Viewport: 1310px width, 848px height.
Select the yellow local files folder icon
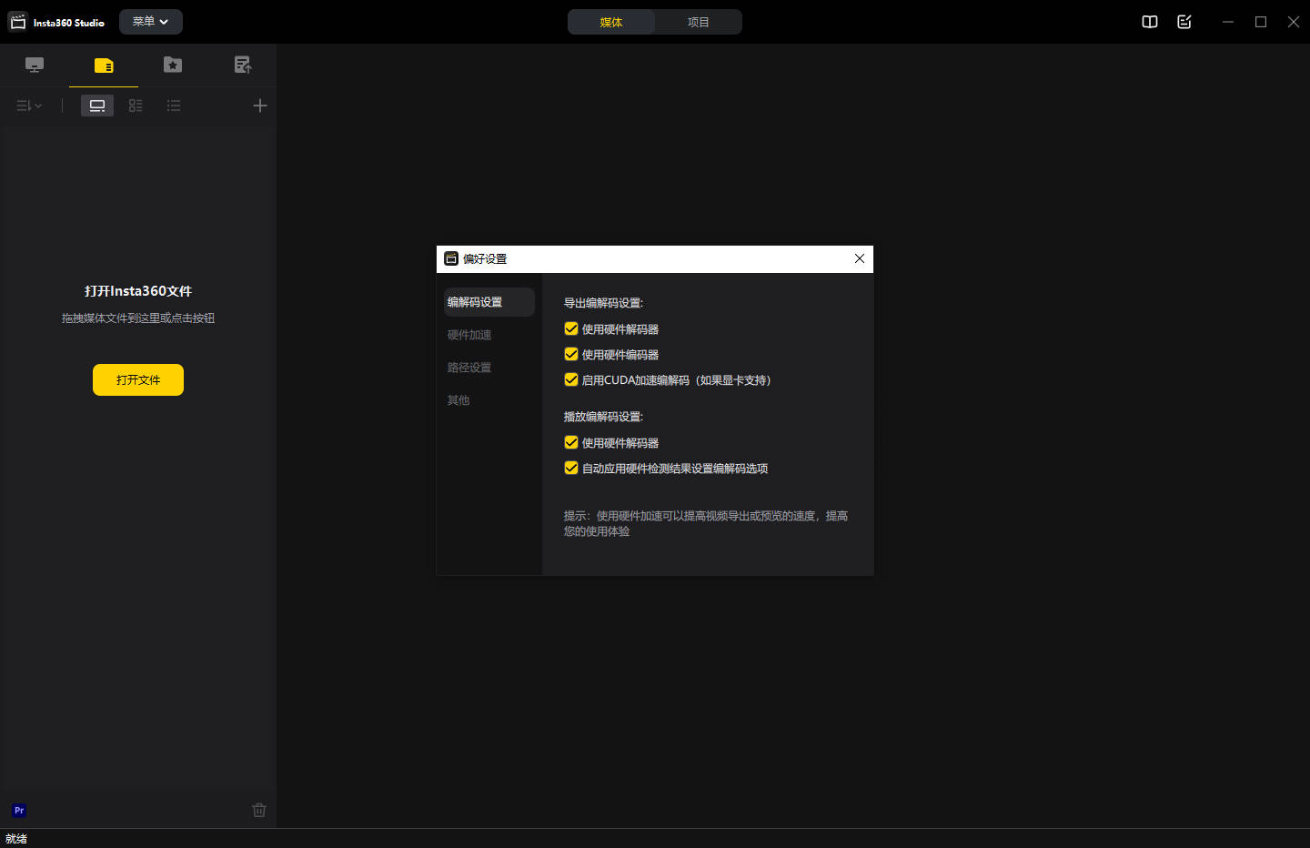(x=104, y=66)
